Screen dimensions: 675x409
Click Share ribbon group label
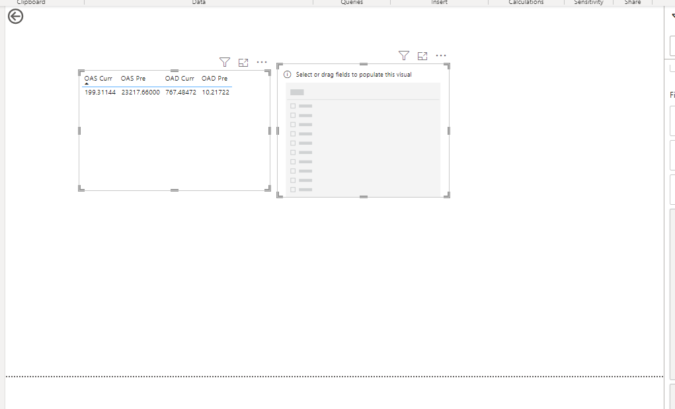point(633,2)
